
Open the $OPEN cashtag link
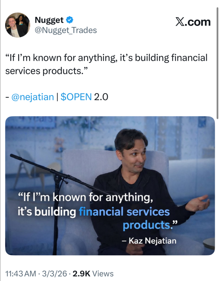[x=76, y=97]
